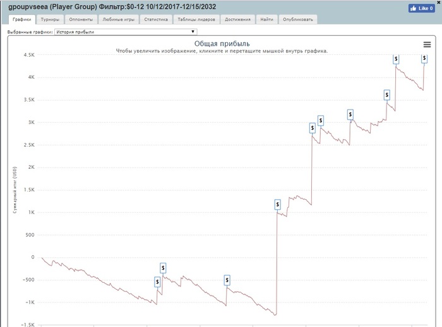Viewport: 442px width, 327px height.
Task: Open the Оппоненты tab
Action: (x=81, y=20)
